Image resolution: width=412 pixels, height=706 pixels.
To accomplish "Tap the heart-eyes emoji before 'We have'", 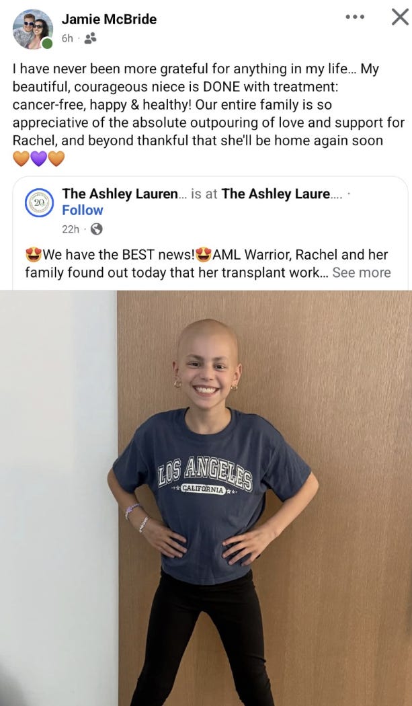I will (34, 255).
